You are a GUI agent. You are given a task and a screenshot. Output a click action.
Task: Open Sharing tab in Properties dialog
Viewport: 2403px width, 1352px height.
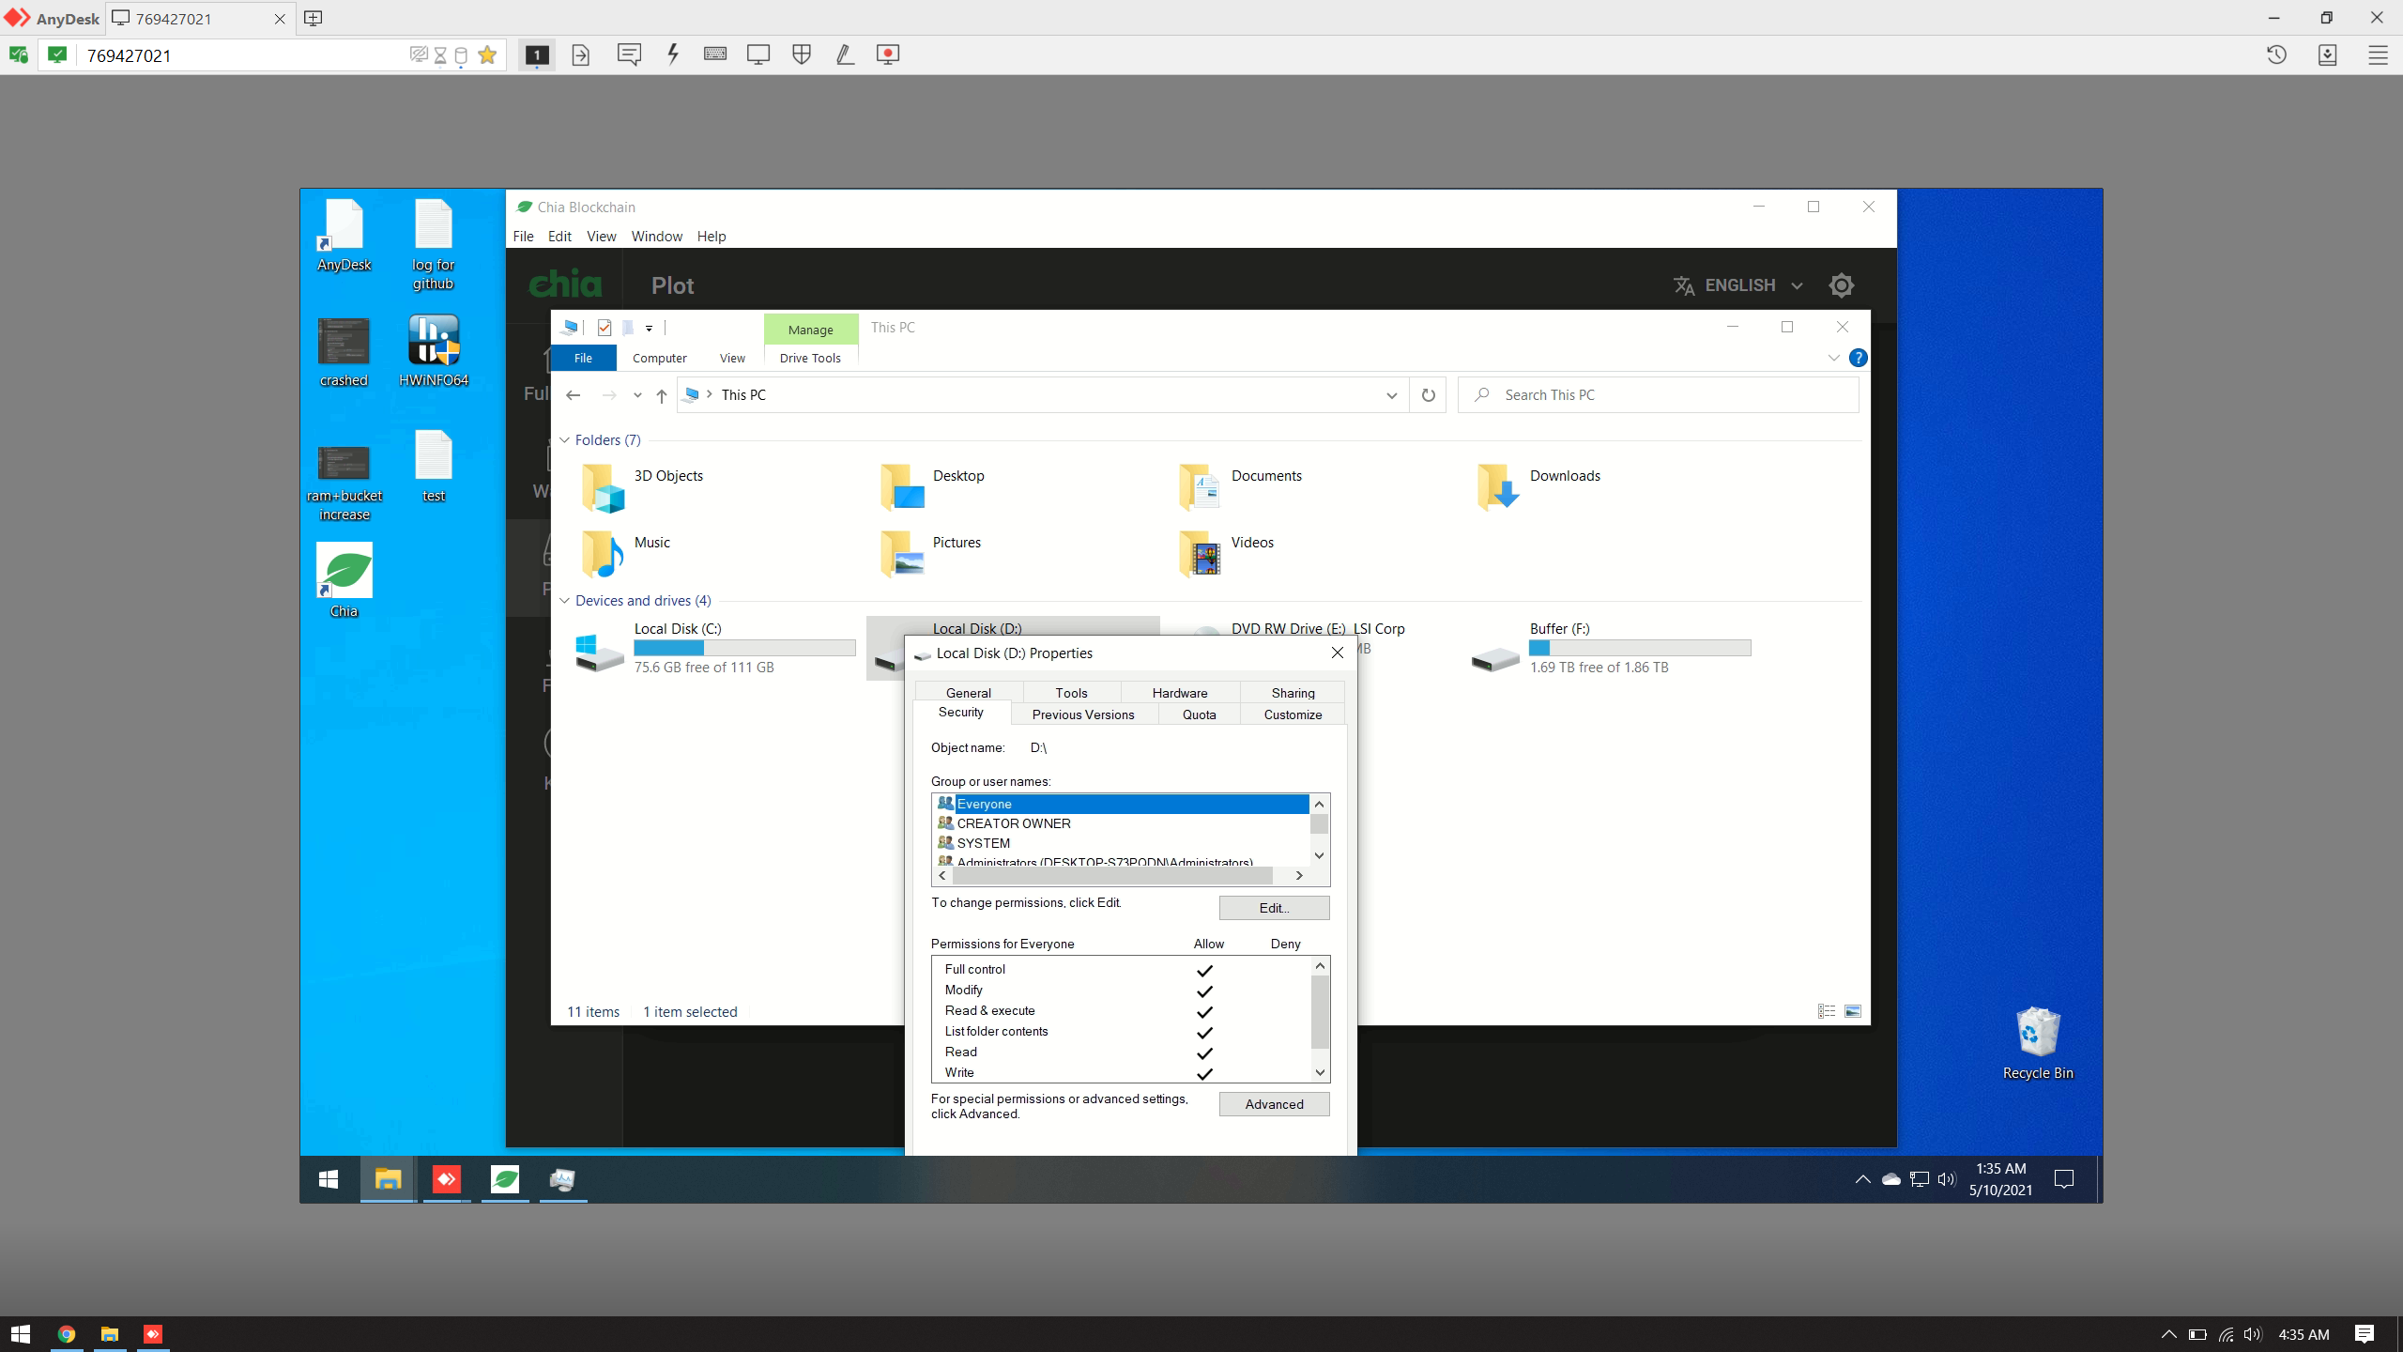coord(1293,693)
